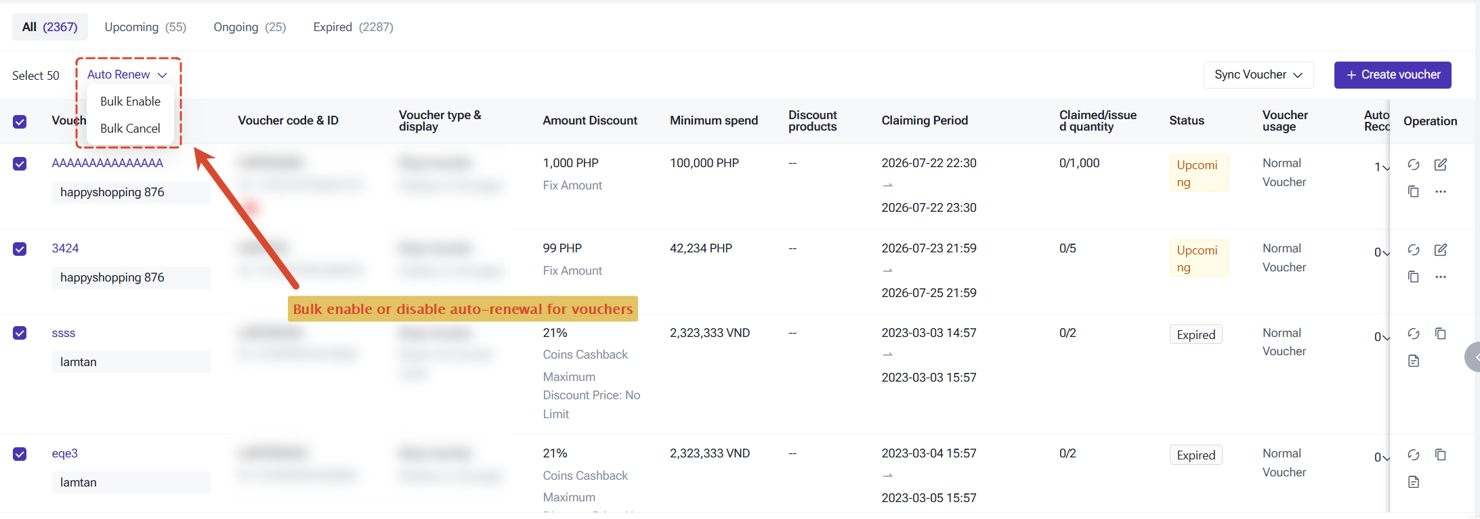Choose Bulk Cancel from Auto Renew menu
The width and height of the screenshot is (1480, 519).
pyautogui.click(x=130, y=129)
